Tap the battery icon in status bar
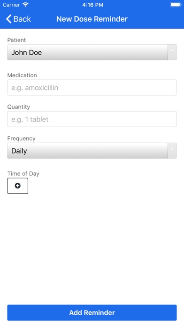Image resolution: width=184 pixels, height=328 pixels. coord(176,5)
